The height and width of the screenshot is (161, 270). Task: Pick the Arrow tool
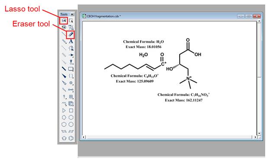point(71,55)
